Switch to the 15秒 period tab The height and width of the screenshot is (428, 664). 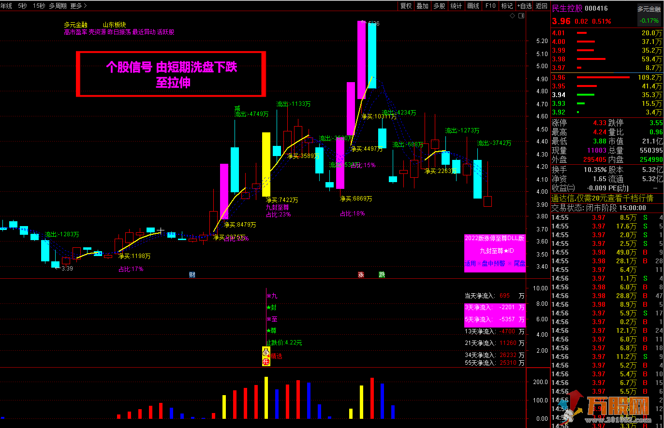pos(39,6)
